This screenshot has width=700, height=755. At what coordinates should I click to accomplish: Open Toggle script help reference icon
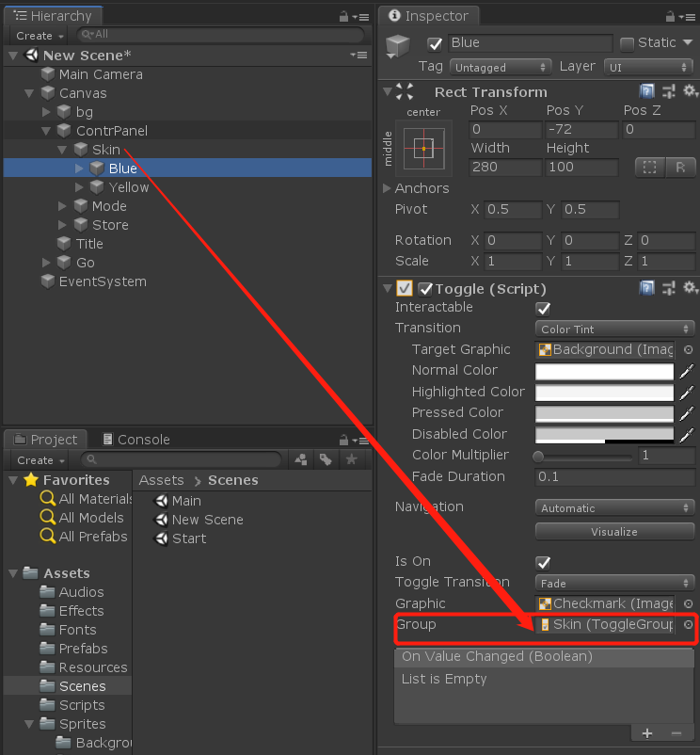pos(647,288)
